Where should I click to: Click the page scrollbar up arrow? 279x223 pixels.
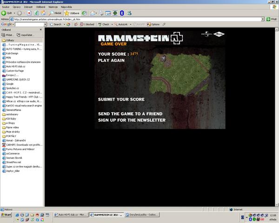tap(277, 29)
